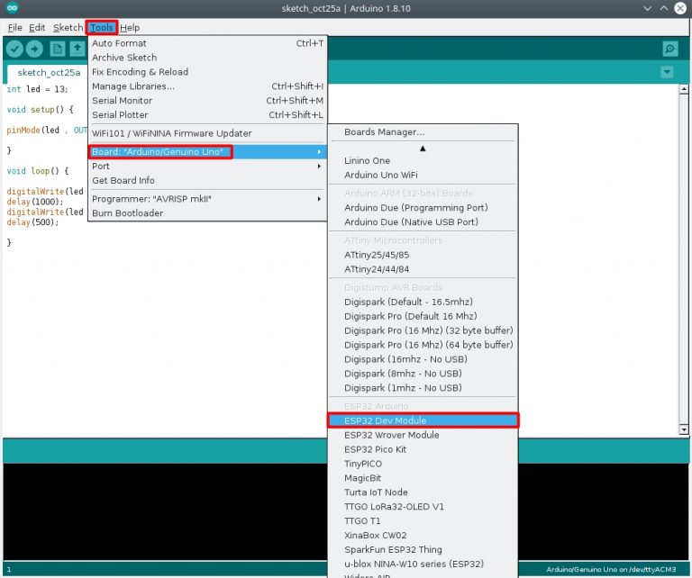692x578 pixels.
Task: Click the 'int led = 13;' code line
Action: click(x=37, y=89)
